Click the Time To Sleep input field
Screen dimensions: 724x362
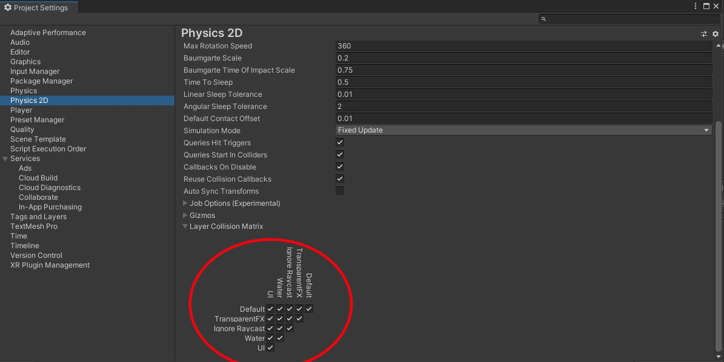(523, 82)
